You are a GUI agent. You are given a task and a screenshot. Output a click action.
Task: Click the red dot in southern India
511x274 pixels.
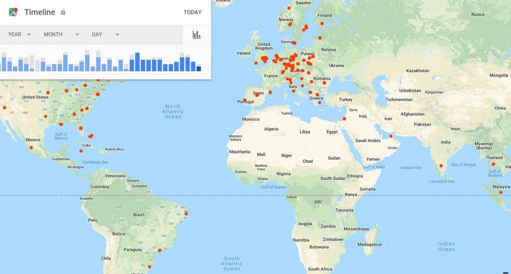click(441, 165)
